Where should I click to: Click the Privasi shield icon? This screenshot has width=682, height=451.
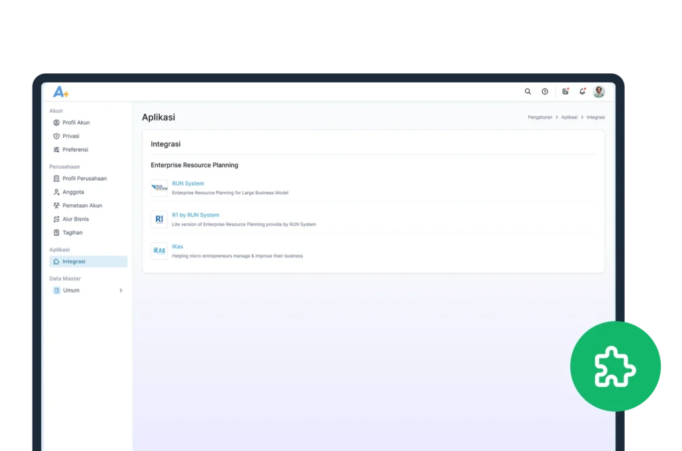pos(56,136)
